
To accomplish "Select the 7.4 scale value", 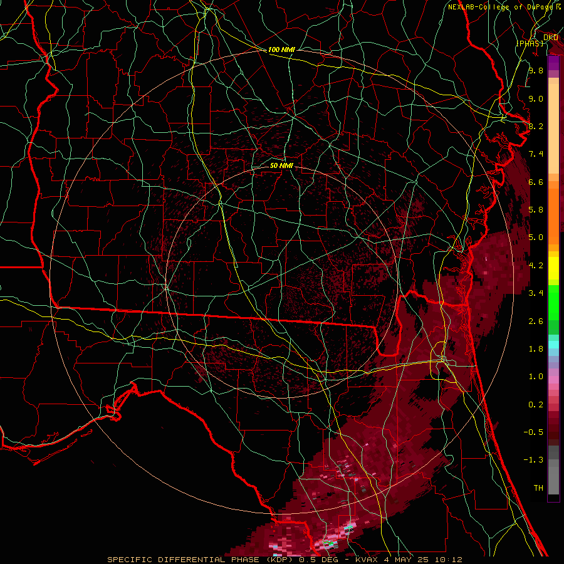I will [x=536, y=154].
